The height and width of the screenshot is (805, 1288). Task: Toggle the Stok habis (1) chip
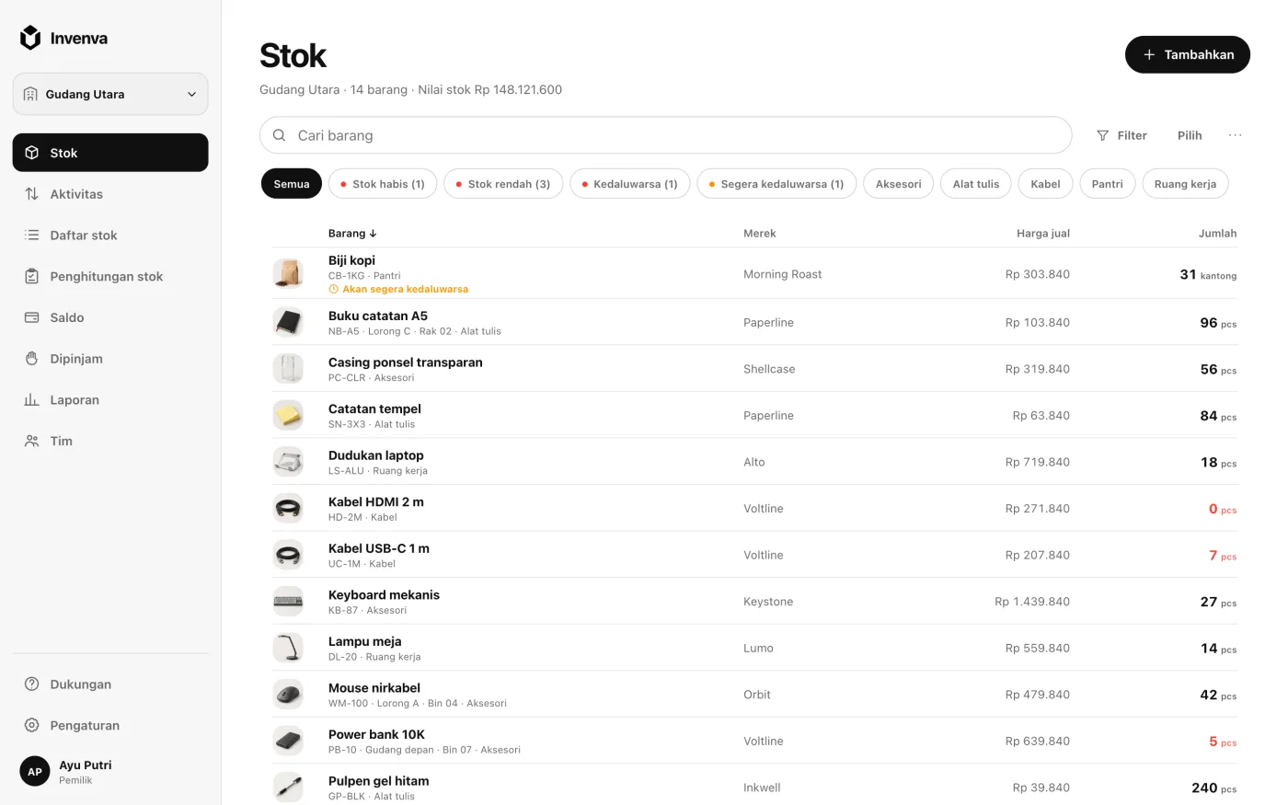(383, 184)
